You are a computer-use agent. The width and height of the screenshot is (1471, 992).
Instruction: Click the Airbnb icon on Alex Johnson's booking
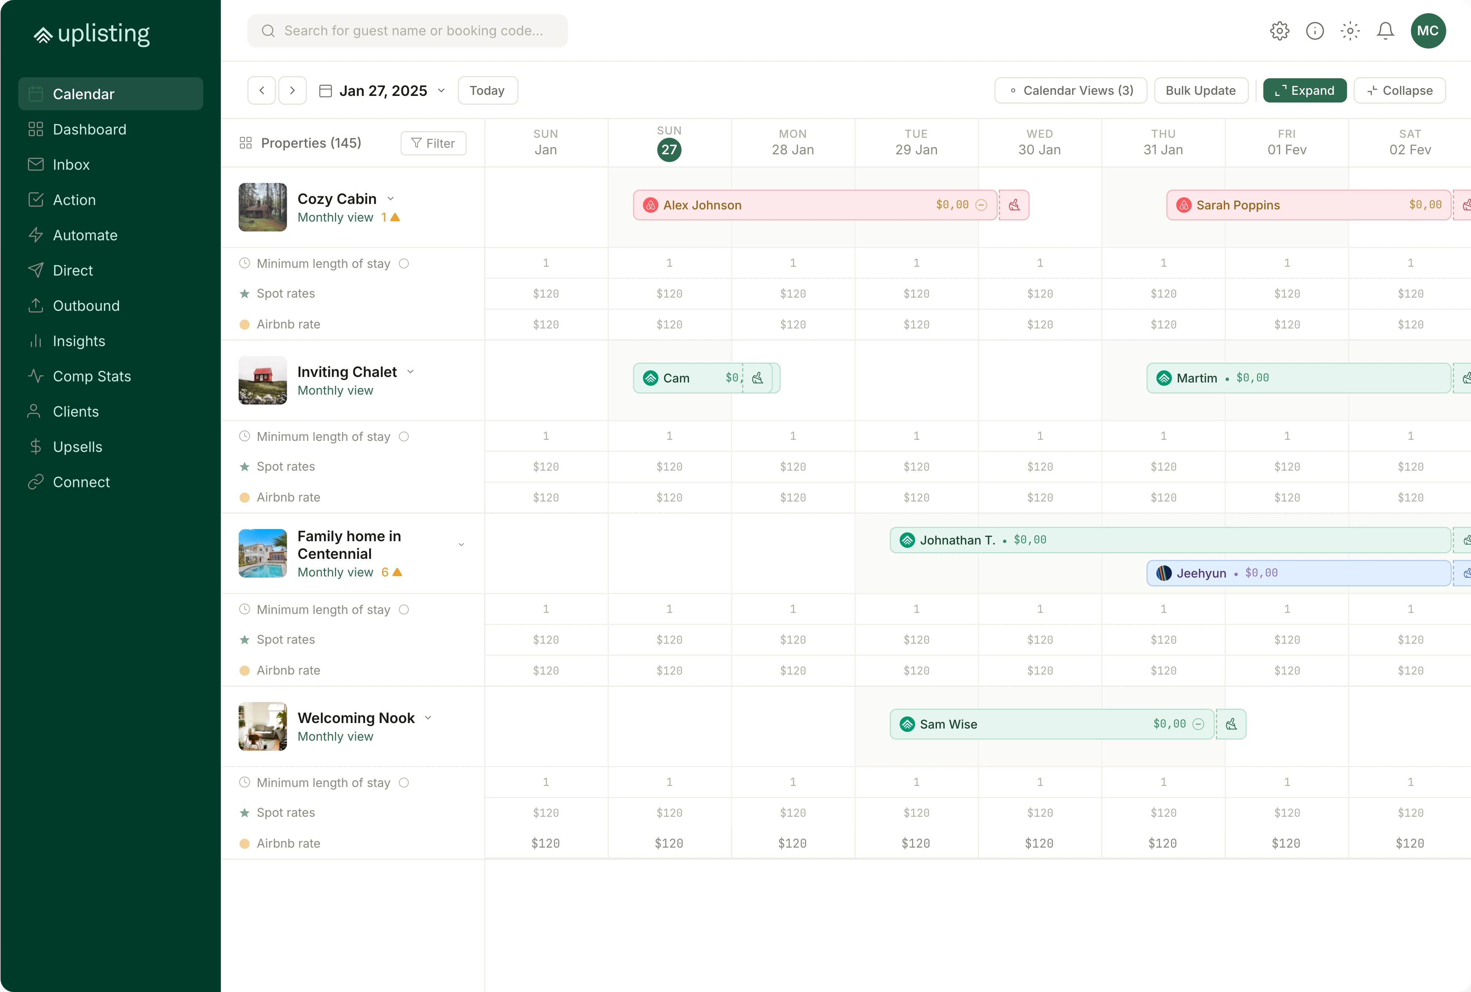[x=650, y=204]
